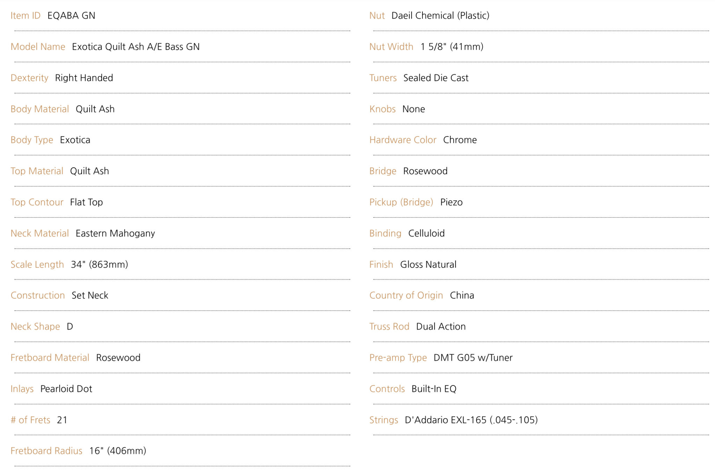Viewport: 715px width, 473px height.
Task: Select the Sealed Die Cast tuners value
Action: pyautogui.click(x=436, y=77)
